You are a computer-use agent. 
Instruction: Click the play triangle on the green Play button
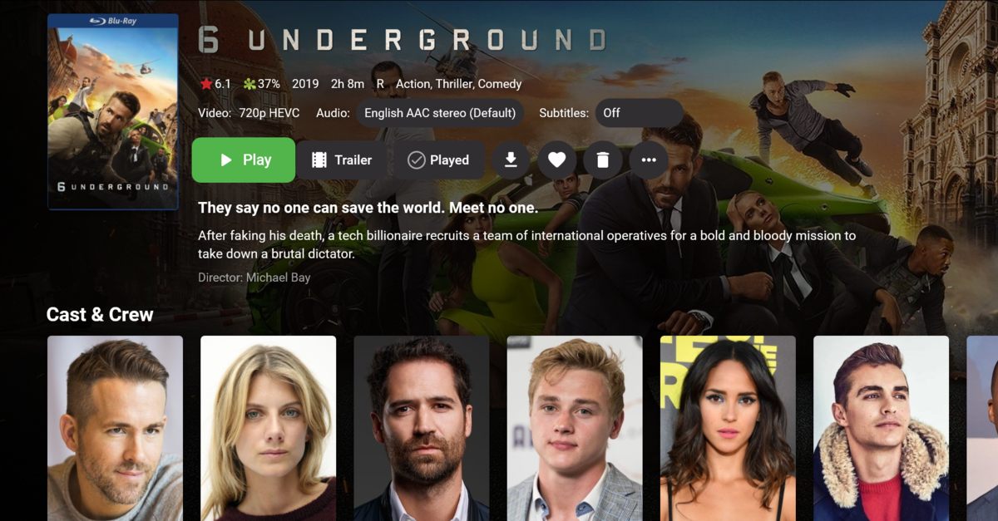[x=225, y=160]
